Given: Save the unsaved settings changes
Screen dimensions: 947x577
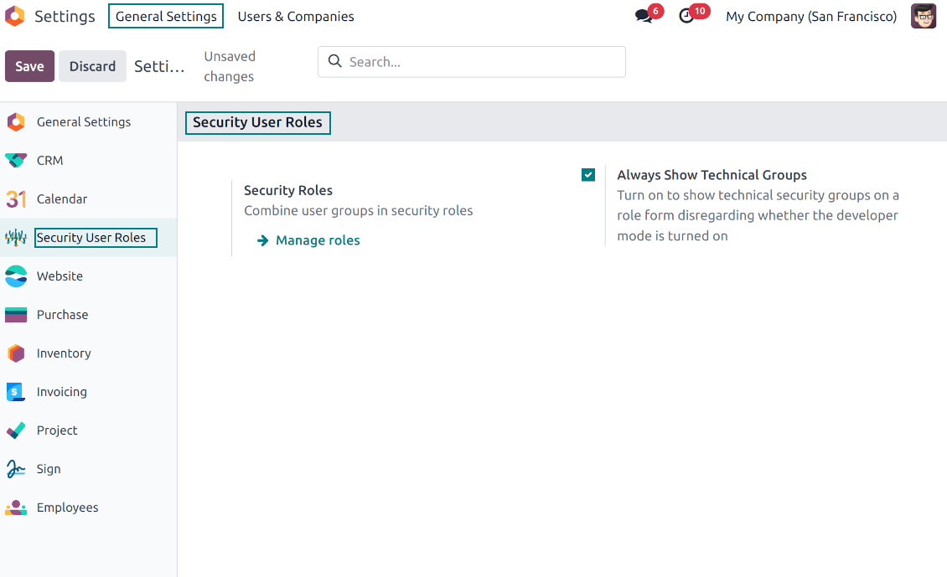Looking at the screenshot, I should coord(29,66).
